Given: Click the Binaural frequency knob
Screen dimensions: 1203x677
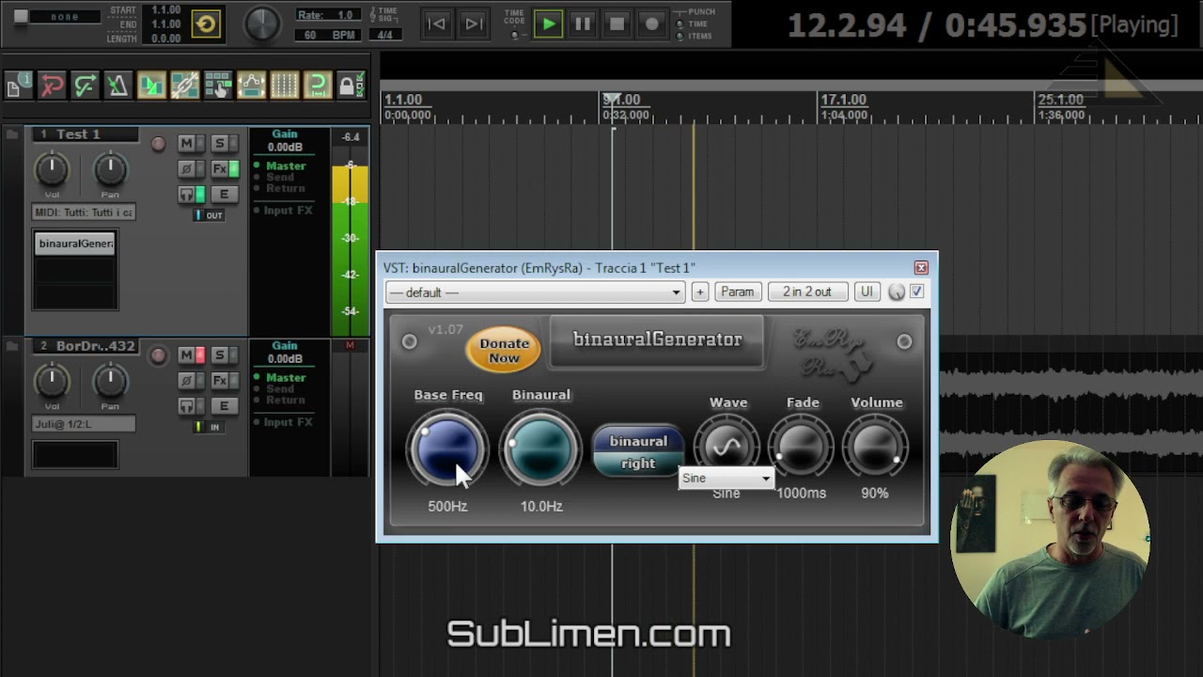Looking at the screenshot, I should [541, 449].
